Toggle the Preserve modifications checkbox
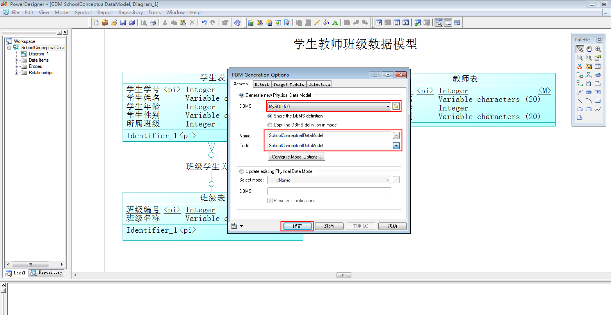611x315 pixels. [270, 201]
